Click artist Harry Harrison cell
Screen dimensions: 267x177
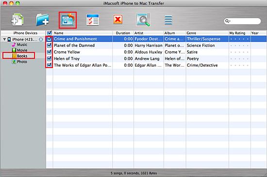[149, 45]
